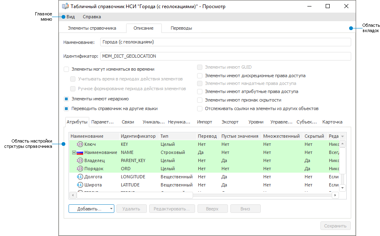This screenshot has width=380, height=236.
Task: Click the column chooser arrow in table header
Action: click(342, 136)
